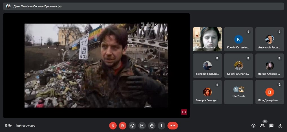Raise your hand
The image size is (287, 132).
point(152,126)
